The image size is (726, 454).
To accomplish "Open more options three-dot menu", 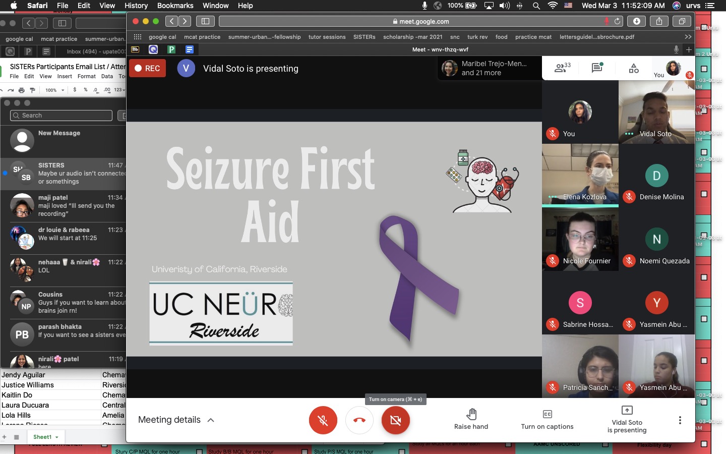I will point(680,420).
